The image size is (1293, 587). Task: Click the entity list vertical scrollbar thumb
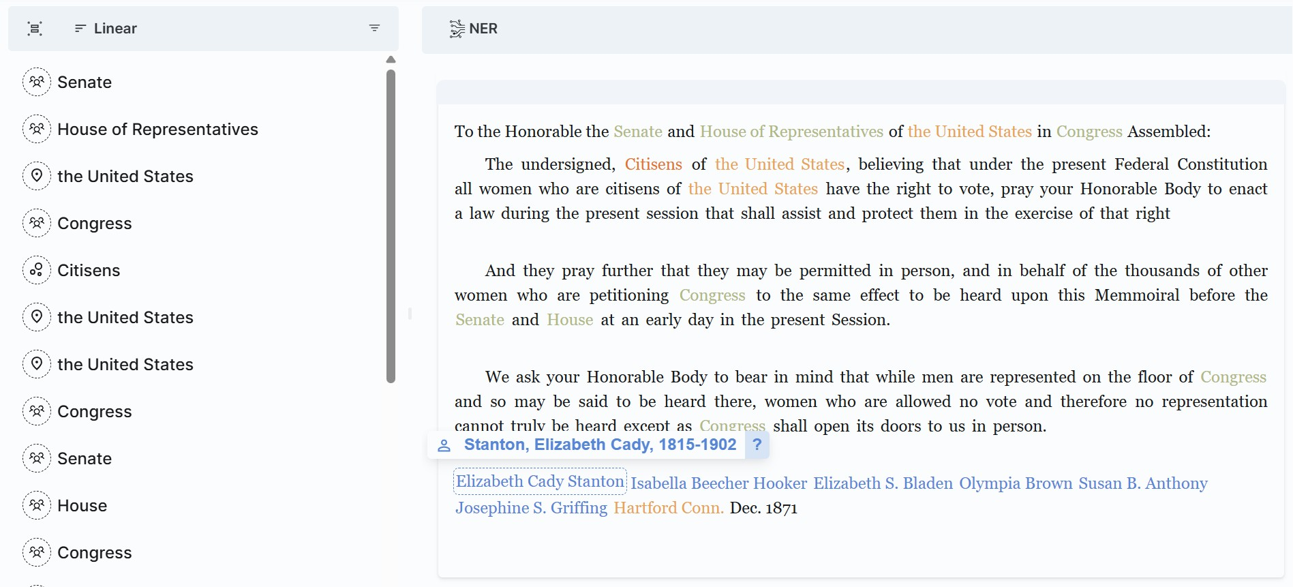391,226
